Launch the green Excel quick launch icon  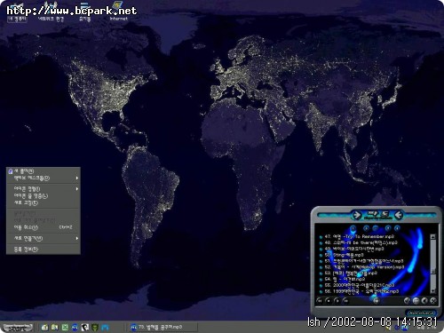point(65,328)
